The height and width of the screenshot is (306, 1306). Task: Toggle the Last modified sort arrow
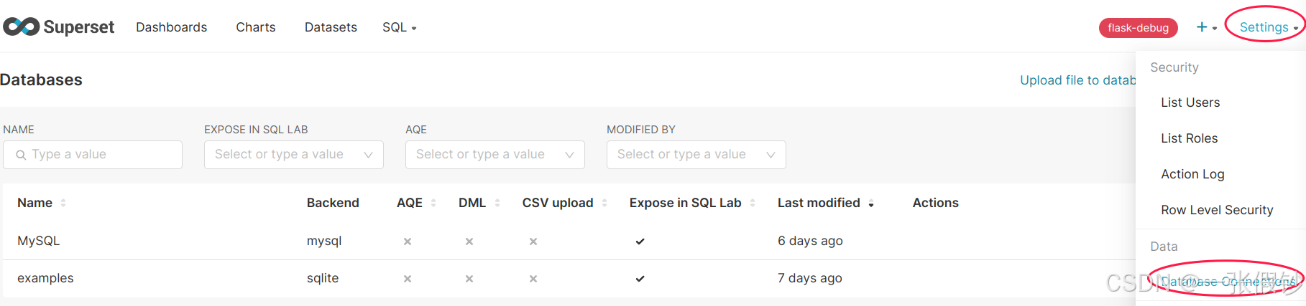[x=871, y=204]
